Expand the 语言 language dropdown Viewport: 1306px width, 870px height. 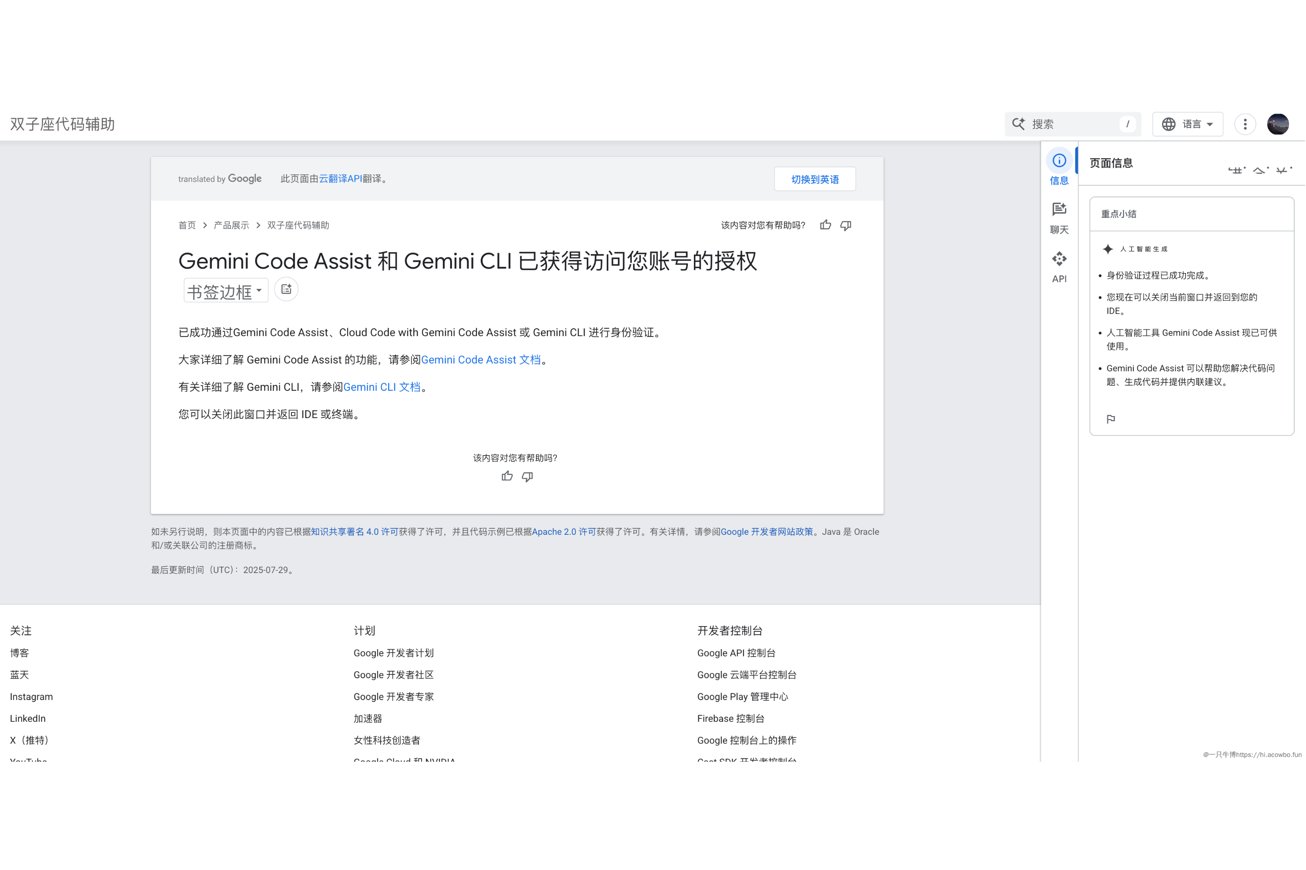tap(1187, 124)
